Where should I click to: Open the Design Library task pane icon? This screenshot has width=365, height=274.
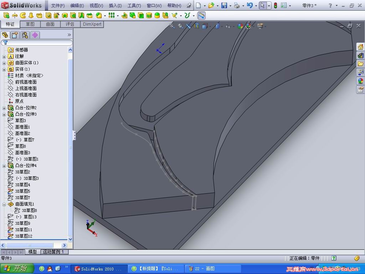(361, 55)
